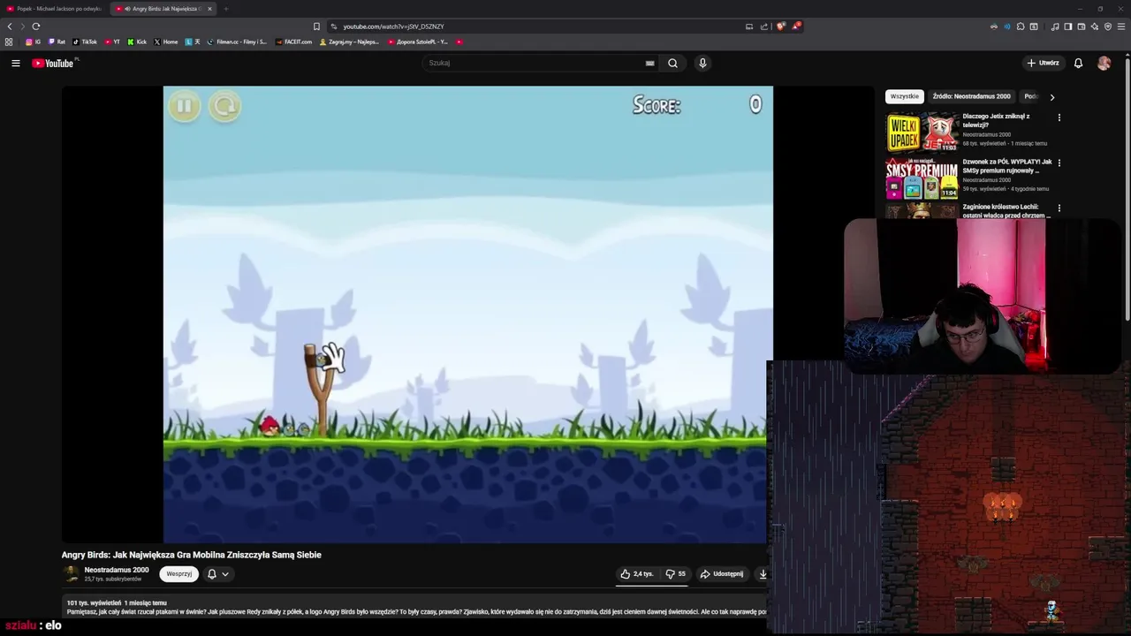Open options for Zaginione królestwo Lechii video

[1059, 208]
